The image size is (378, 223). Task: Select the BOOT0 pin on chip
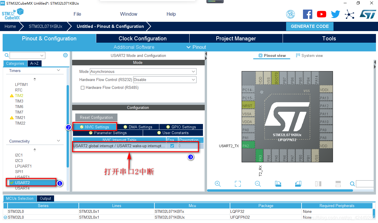[276, 78]
